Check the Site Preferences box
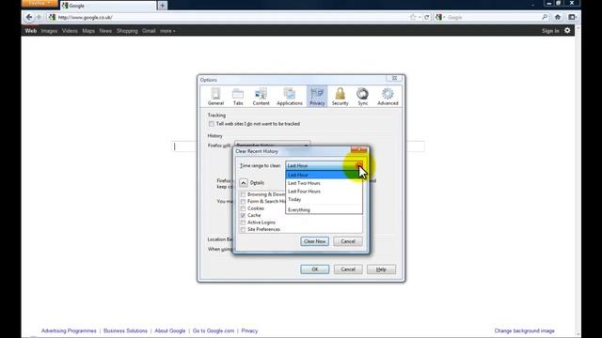The height and width of the screenshot is (338, 602). pyautogui.click(x=243, y=229)
